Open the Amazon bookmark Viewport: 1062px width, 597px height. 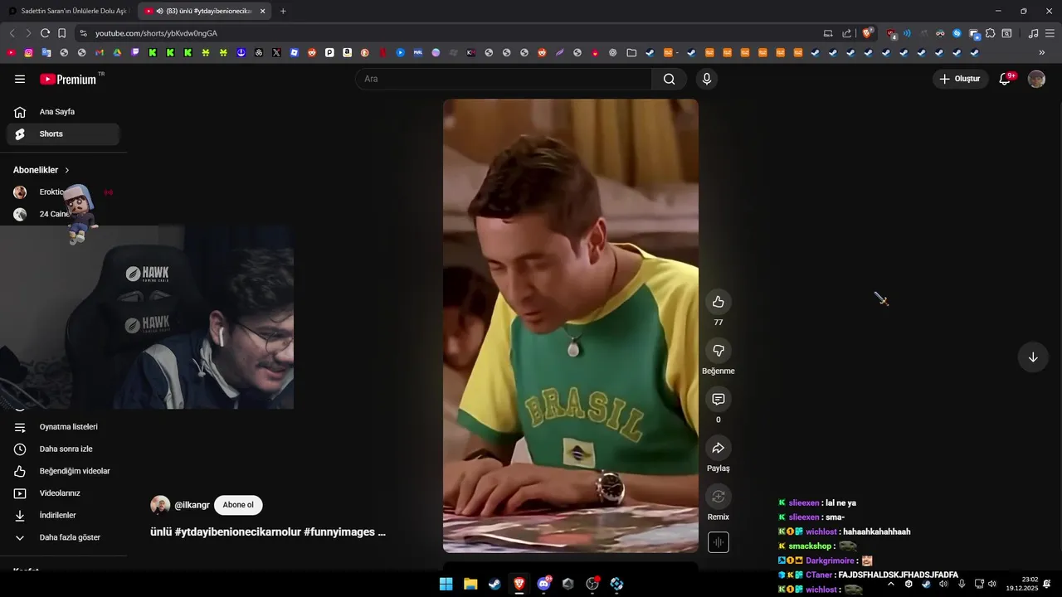pyautogui.click(x=347, y=52)
